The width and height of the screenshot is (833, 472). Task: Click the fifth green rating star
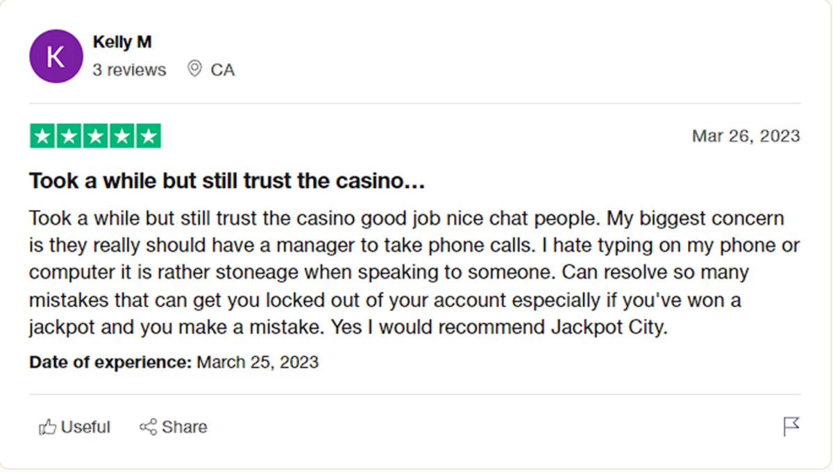coord(148,136)
